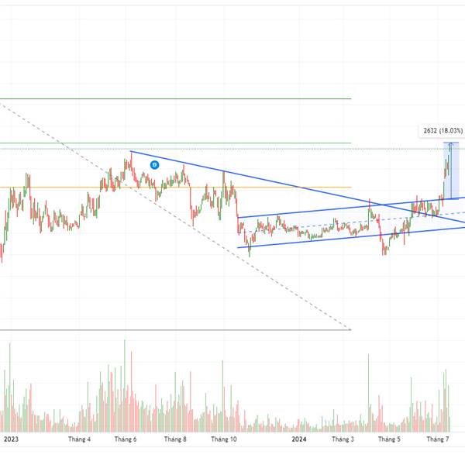Click the Tháng 8 time axis label

tap(175, 439)
